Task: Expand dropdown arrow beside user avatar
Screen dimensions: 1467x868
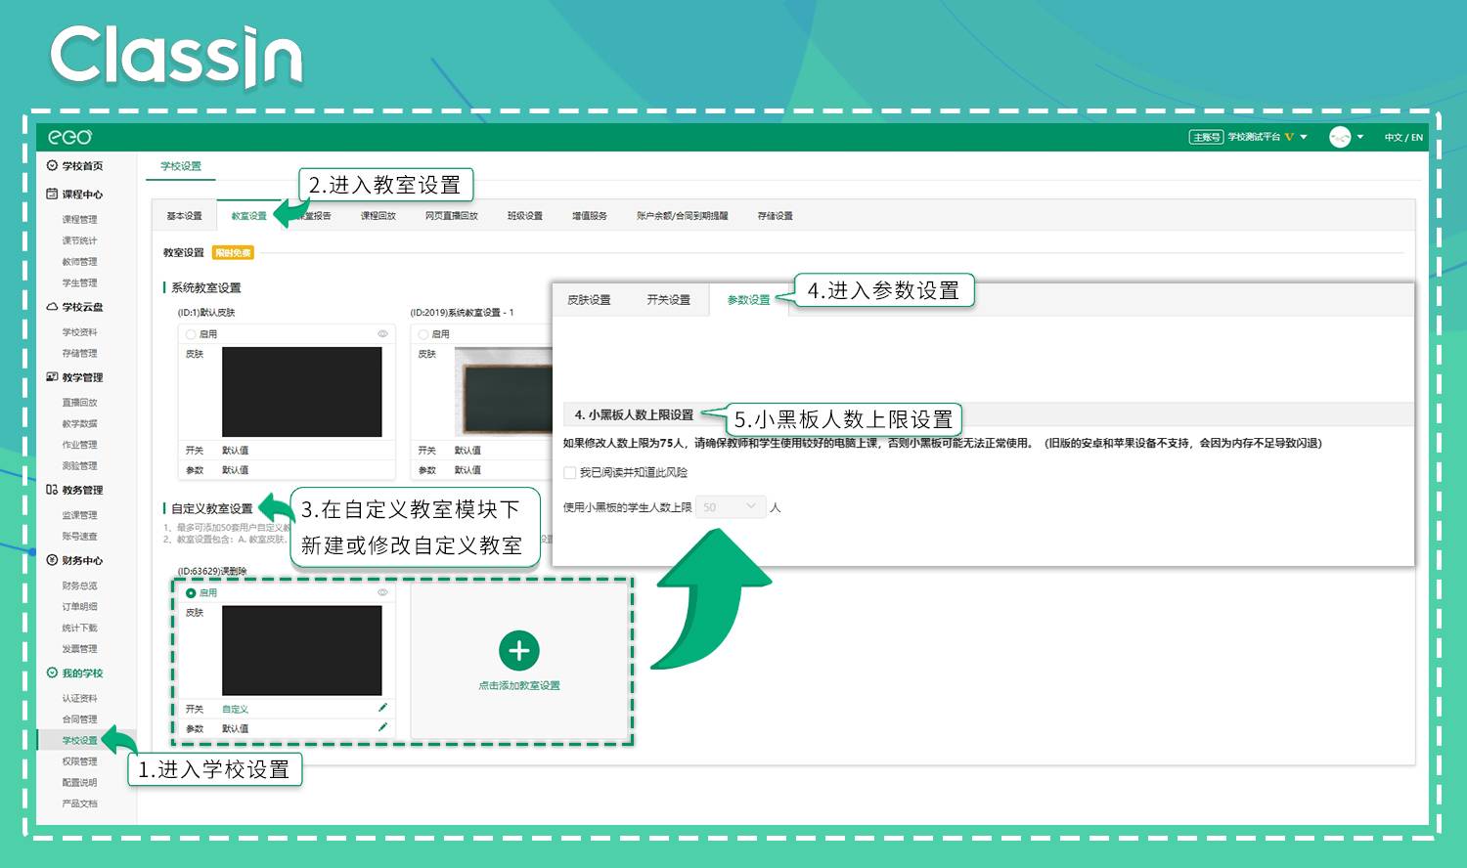Action: (x=1360, y=137)
